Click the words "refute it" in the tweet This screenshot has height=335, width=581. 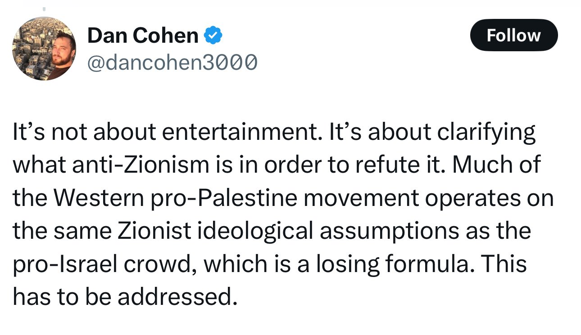[x=404, y=165]
